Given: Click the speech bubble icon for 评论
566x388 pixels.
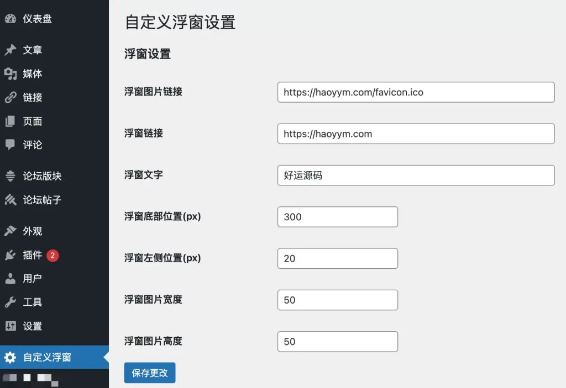Looking at the screenshot, I should tap(11, 145).
